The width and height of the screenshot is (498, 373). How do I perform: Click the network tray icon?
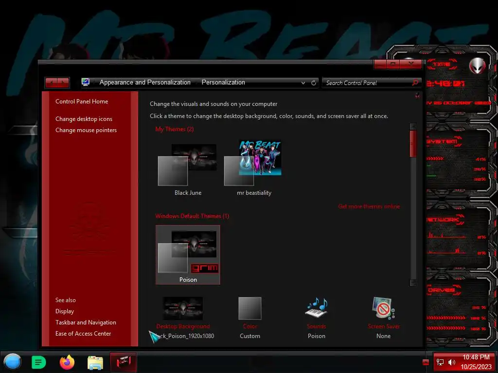440,362
